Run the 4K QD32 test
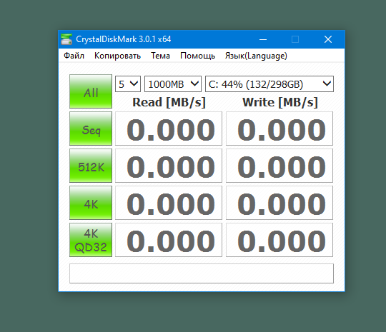Viewport: 386px width, 332px height. (91, 240)
